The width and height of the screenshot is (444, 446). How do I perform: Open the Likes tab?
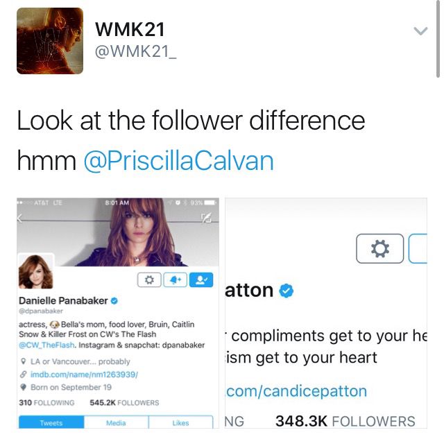coord(180,422)
